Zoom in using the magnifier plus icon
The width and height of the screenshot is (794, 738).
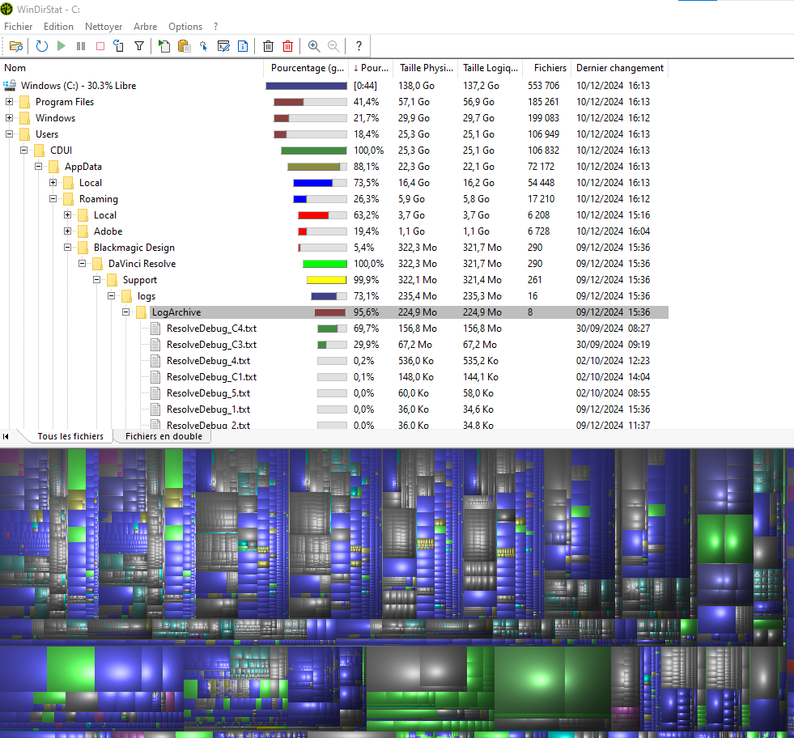(314, 46)
